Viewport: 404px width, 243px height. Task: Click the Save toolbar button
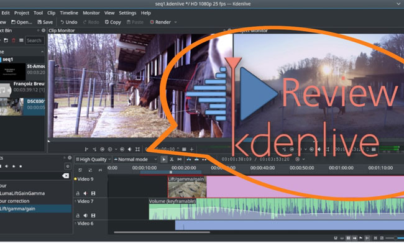click(45, 22)
